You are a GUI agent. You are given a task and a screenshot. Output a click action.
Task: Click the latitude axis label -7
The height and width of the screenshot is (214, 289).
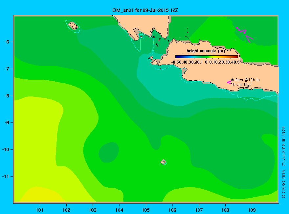point(7,69)
